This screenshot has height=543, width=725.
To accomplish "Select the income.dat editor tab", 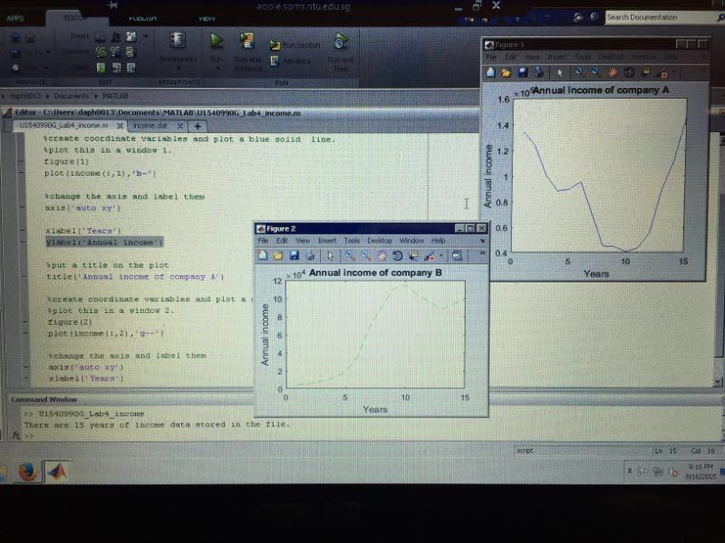I will [150, 126].
